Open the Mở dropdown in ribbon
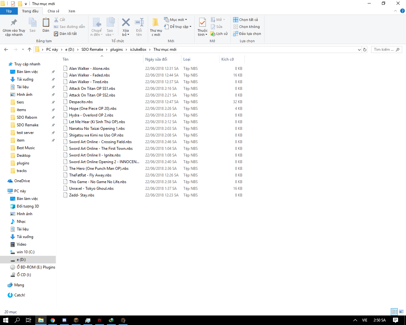Screen dimensions: 406x325 [x=218, y=20]
